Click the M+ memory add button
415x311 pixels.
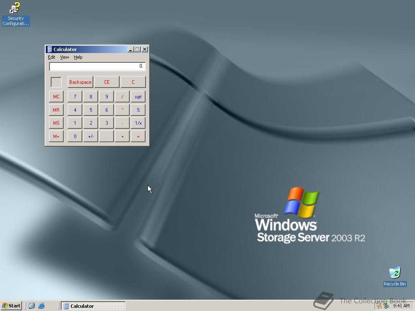[x=56, y=136]
